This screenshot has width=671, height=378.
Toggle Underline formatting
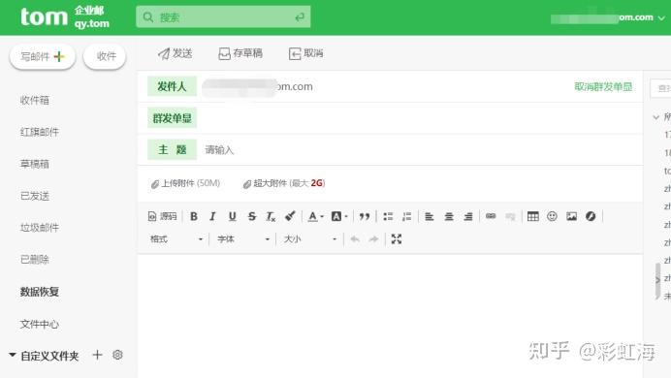click(232, 216)
